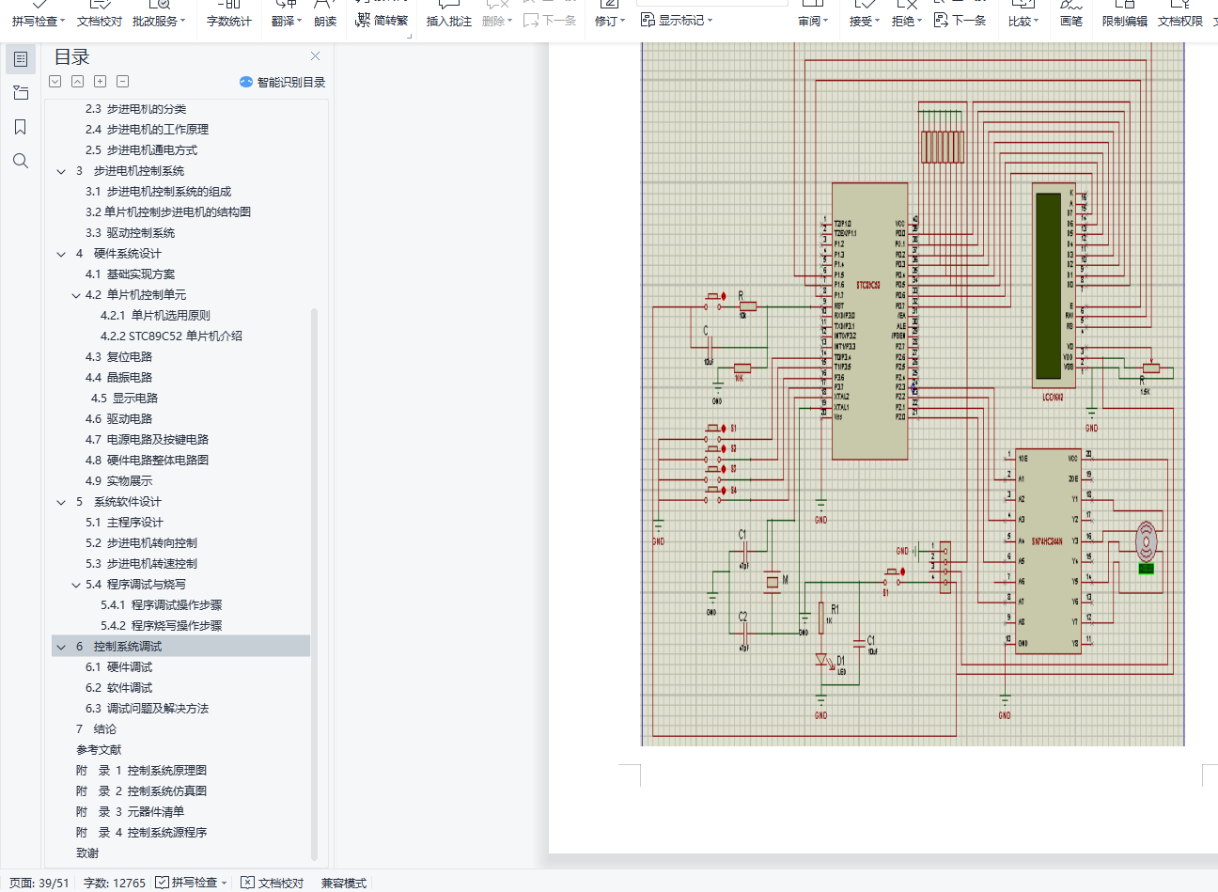Jump to heading 2.5 步进电机通电方式

(142, 150)
